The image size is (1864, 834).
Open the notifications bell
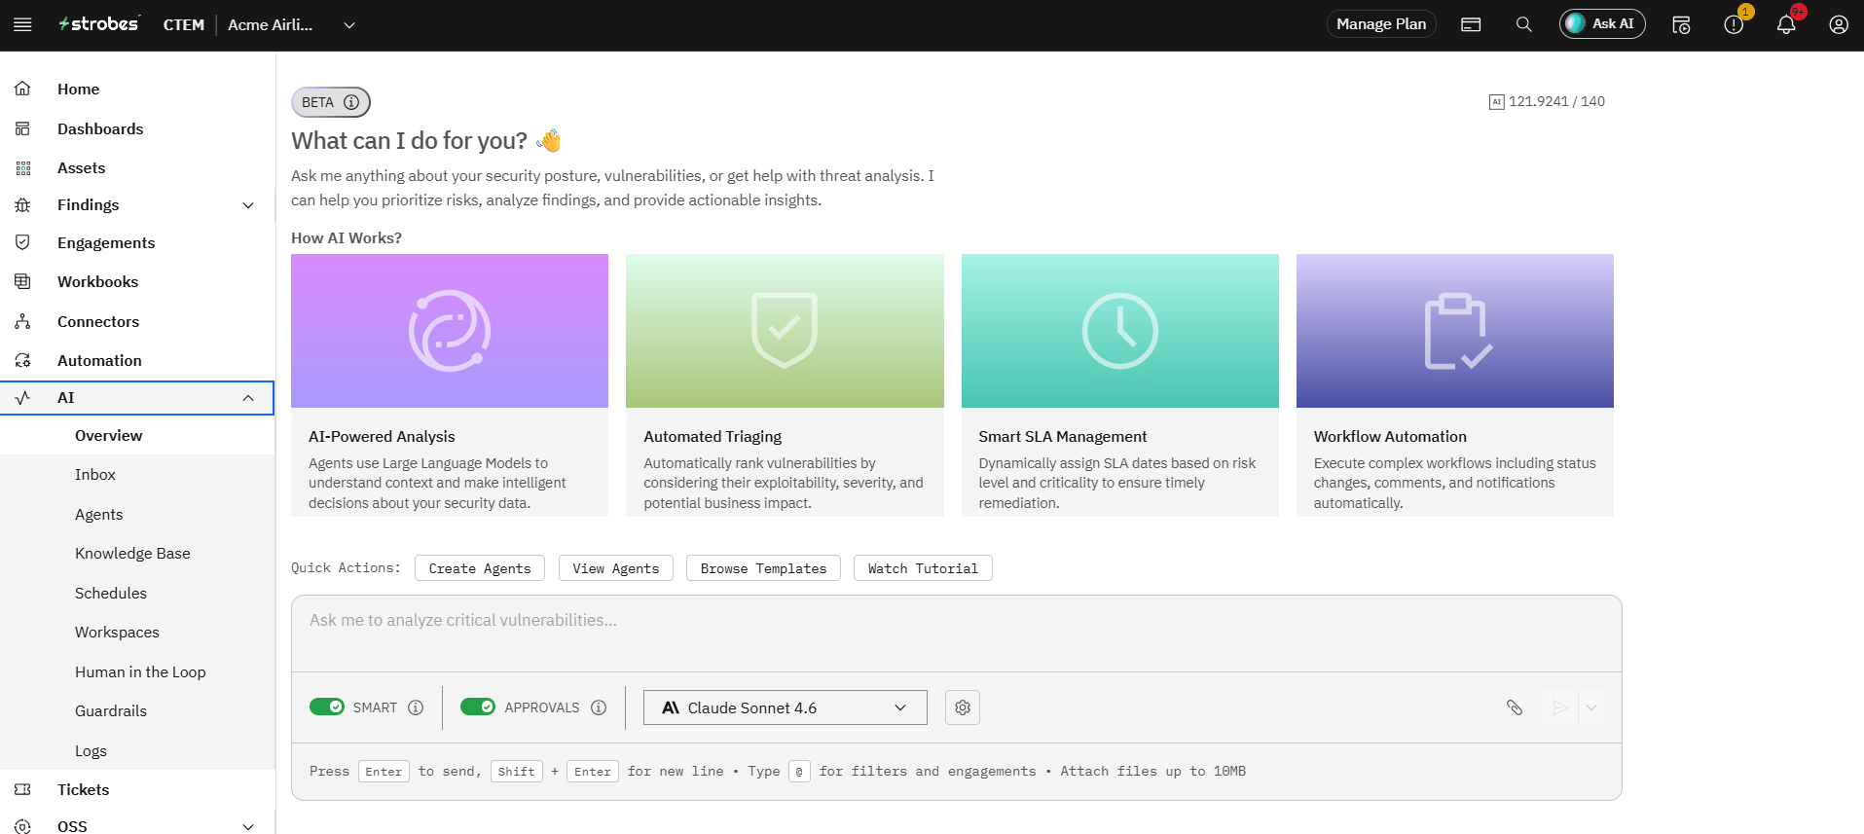[x=1786, y=24]
